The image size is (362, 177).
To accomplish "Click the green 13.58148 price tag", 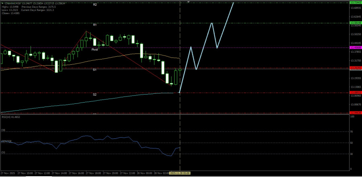I will [355, 23].
